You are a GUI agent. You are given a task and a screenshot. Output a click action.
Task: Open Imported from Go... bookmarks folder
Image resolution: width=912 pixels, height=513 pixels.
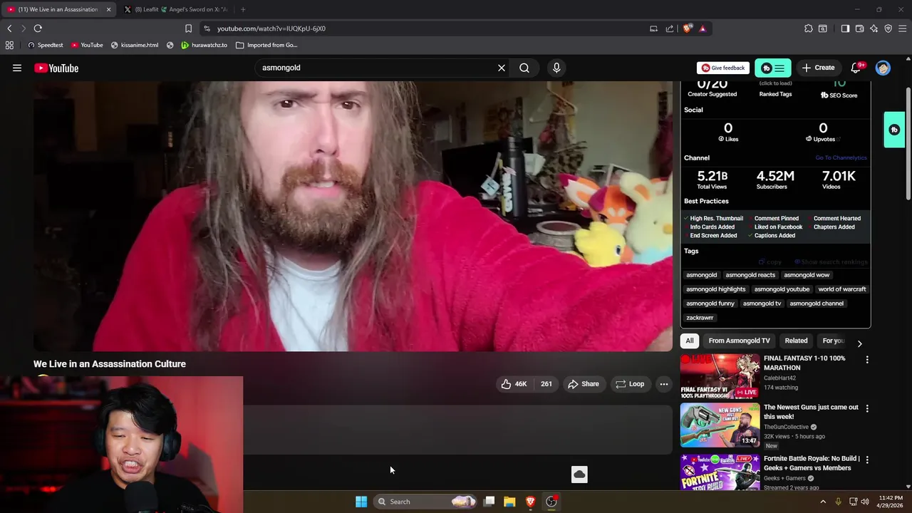coord(266,45)
